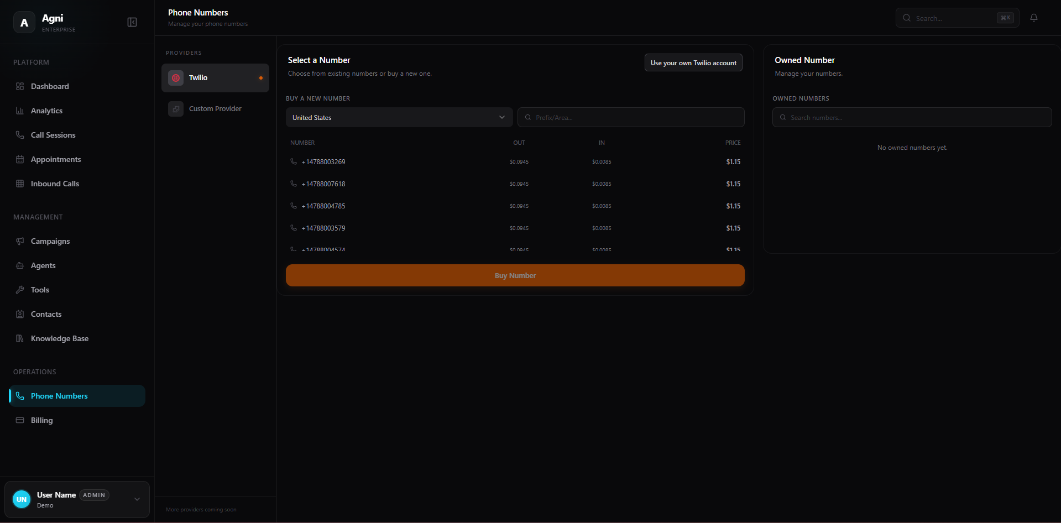Go to Call Sessions
1061x523 pixels.
click(53, 135)
